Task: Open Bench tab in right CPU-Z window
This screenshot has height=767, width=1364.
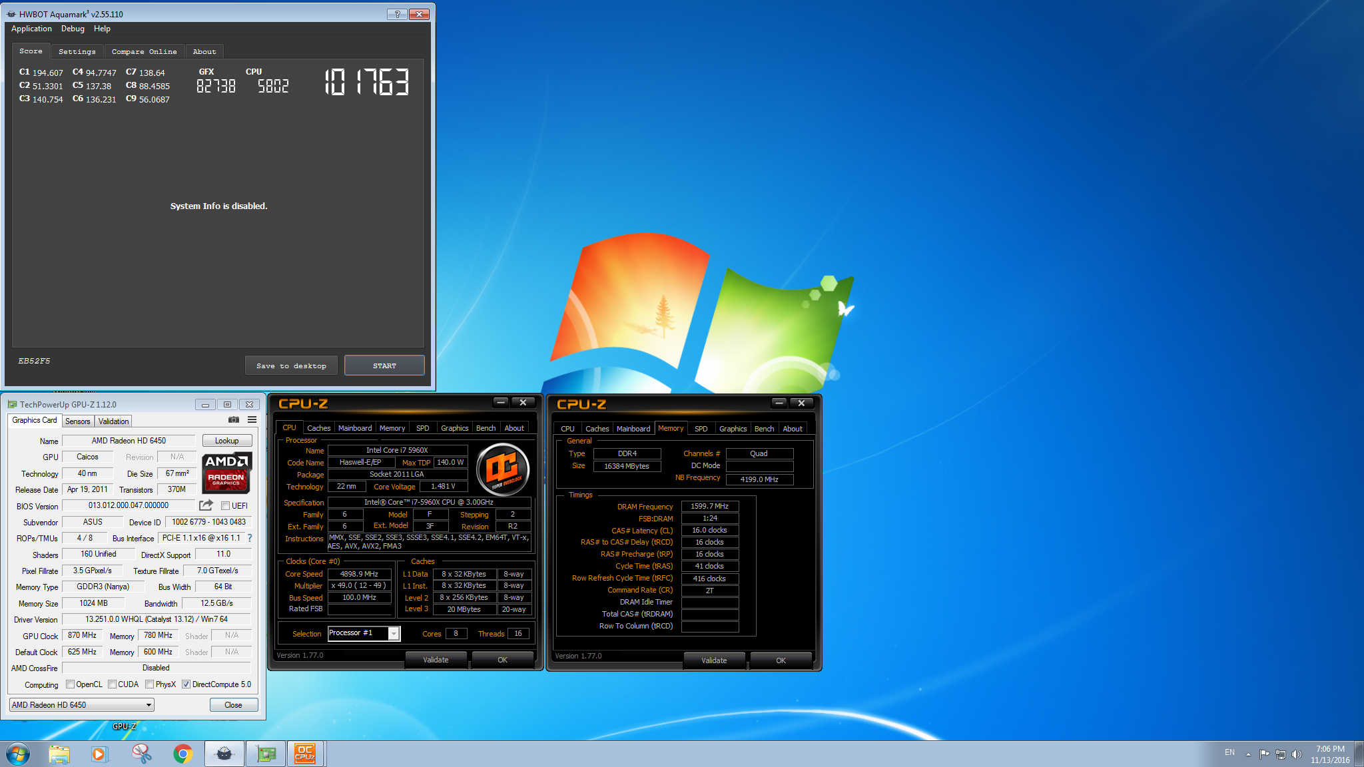Action: (764, 429)
